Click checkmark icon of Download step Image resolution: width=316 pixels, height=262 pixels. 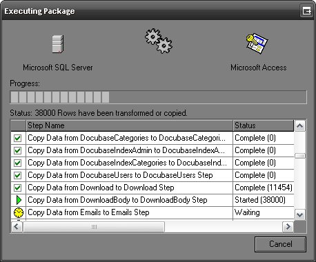coord(18,188)
